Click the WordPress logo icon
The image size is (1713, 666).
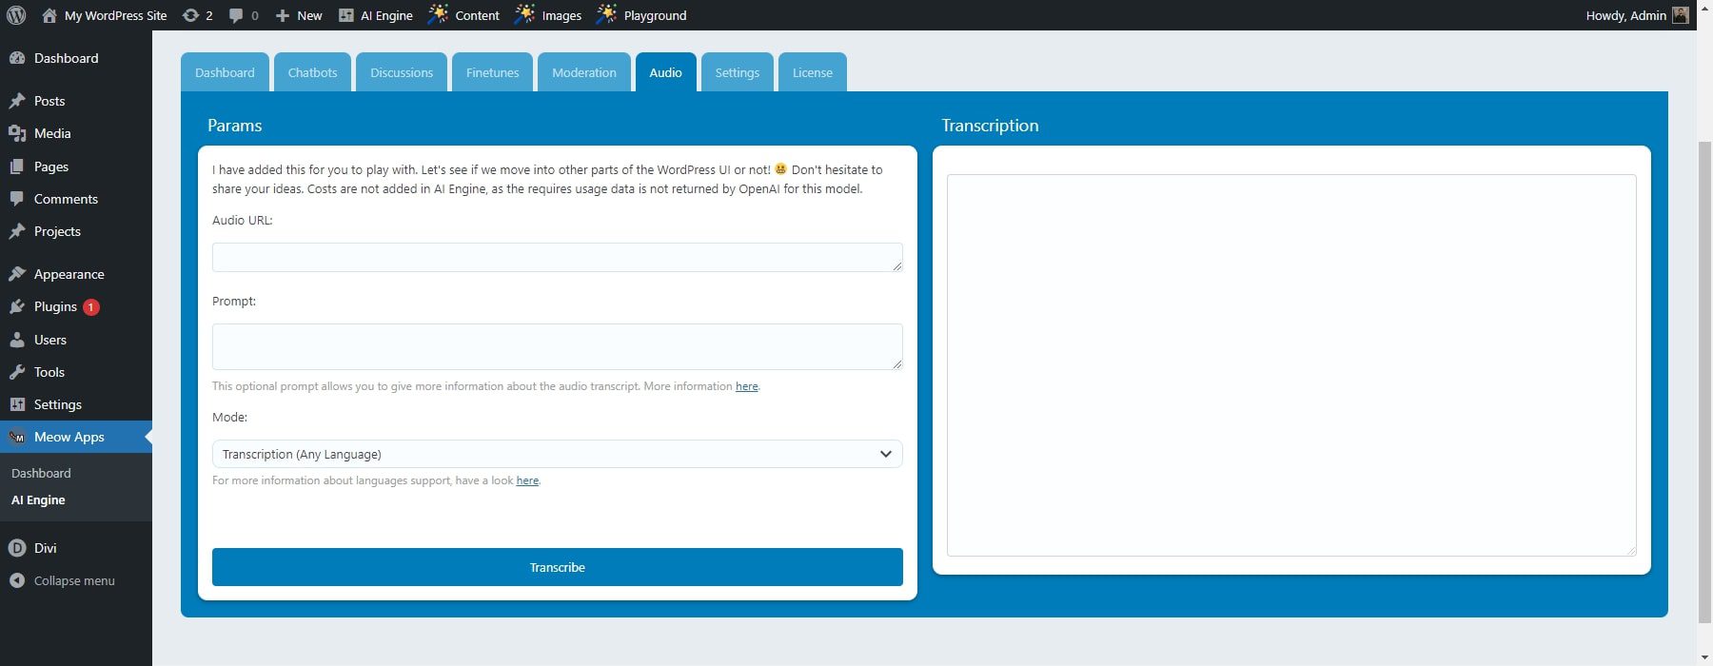coord(16,15)
